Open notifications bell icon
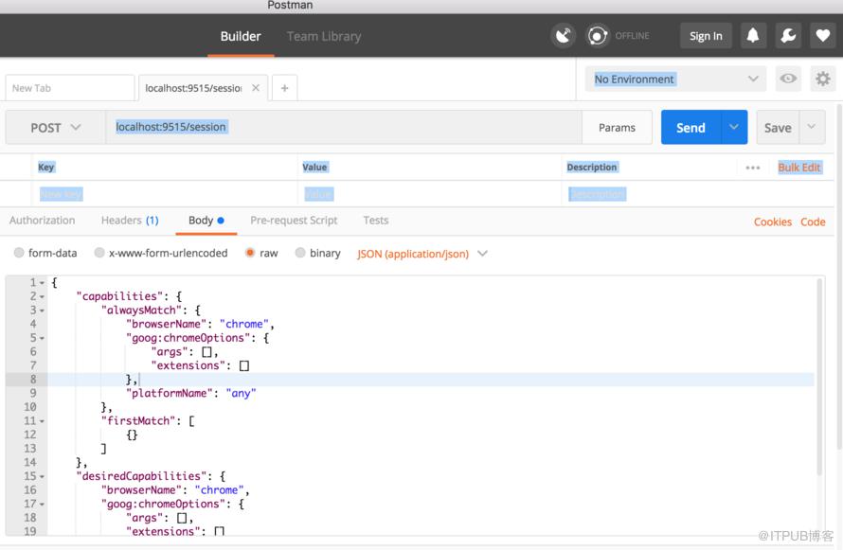The width and height of the screenshot is (843, 550). pyautogui.click(x=753, y=36)
